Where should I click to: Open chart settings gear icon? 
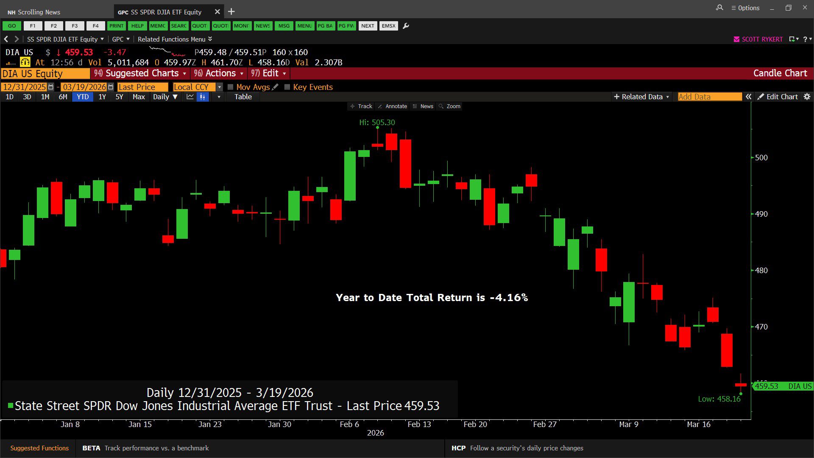[x=807, y=97]
